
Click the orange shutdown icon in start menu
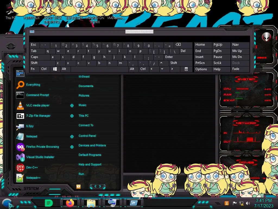click(78, 186)
